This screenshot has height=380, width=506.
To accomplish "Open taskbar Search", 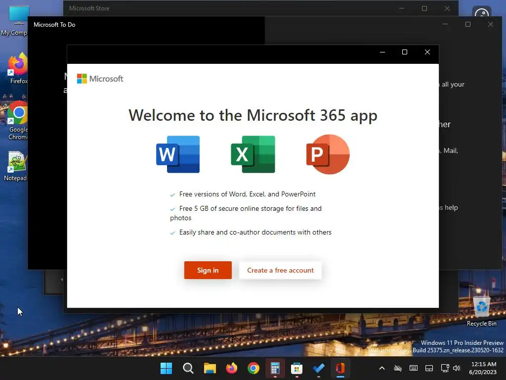I will tap(188, 368).
